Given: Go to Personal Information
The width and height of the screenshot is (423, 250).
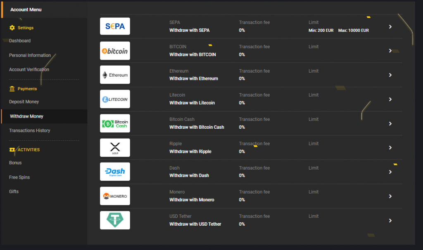Looking at the screenshot, I should pos(30,55).
